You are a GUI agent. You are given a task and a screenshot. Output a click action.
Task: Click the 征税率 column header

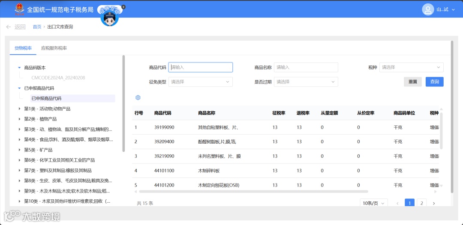pyautogui.click(x=279, y=113)
